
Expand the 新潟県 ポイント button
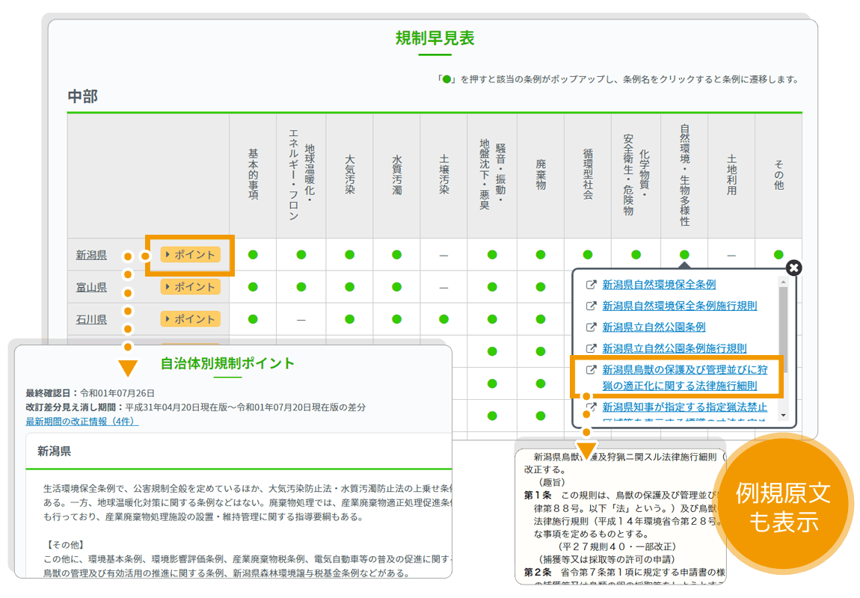point(191,255)
